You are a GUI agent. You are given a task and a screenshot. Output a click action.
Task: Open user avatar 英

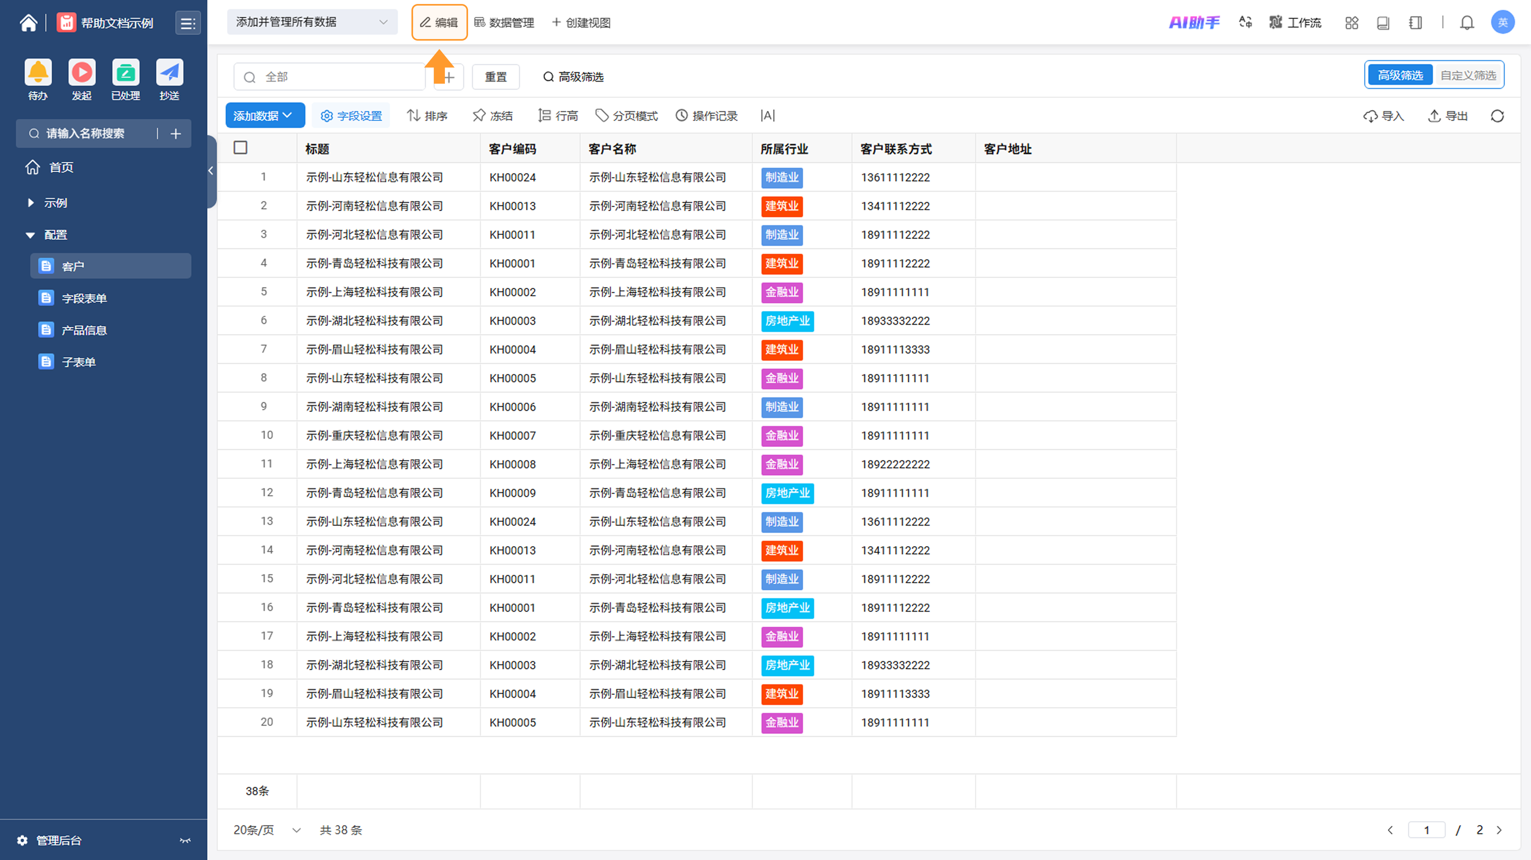[x=1502, y=23]
